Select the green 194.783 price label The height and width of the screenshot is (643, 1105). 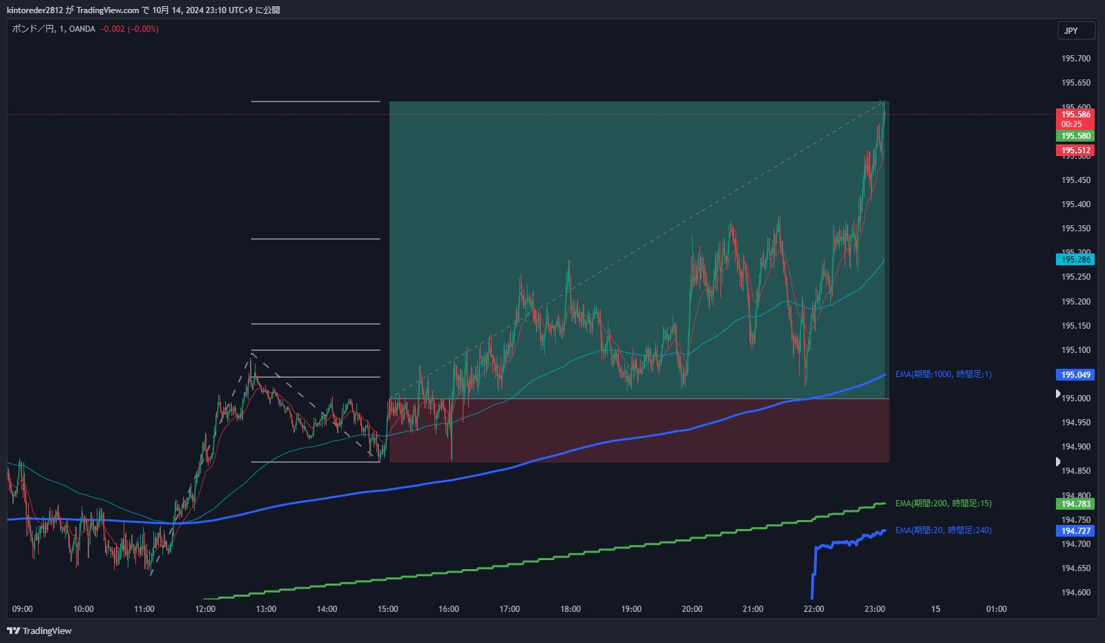click(1075, 504)
